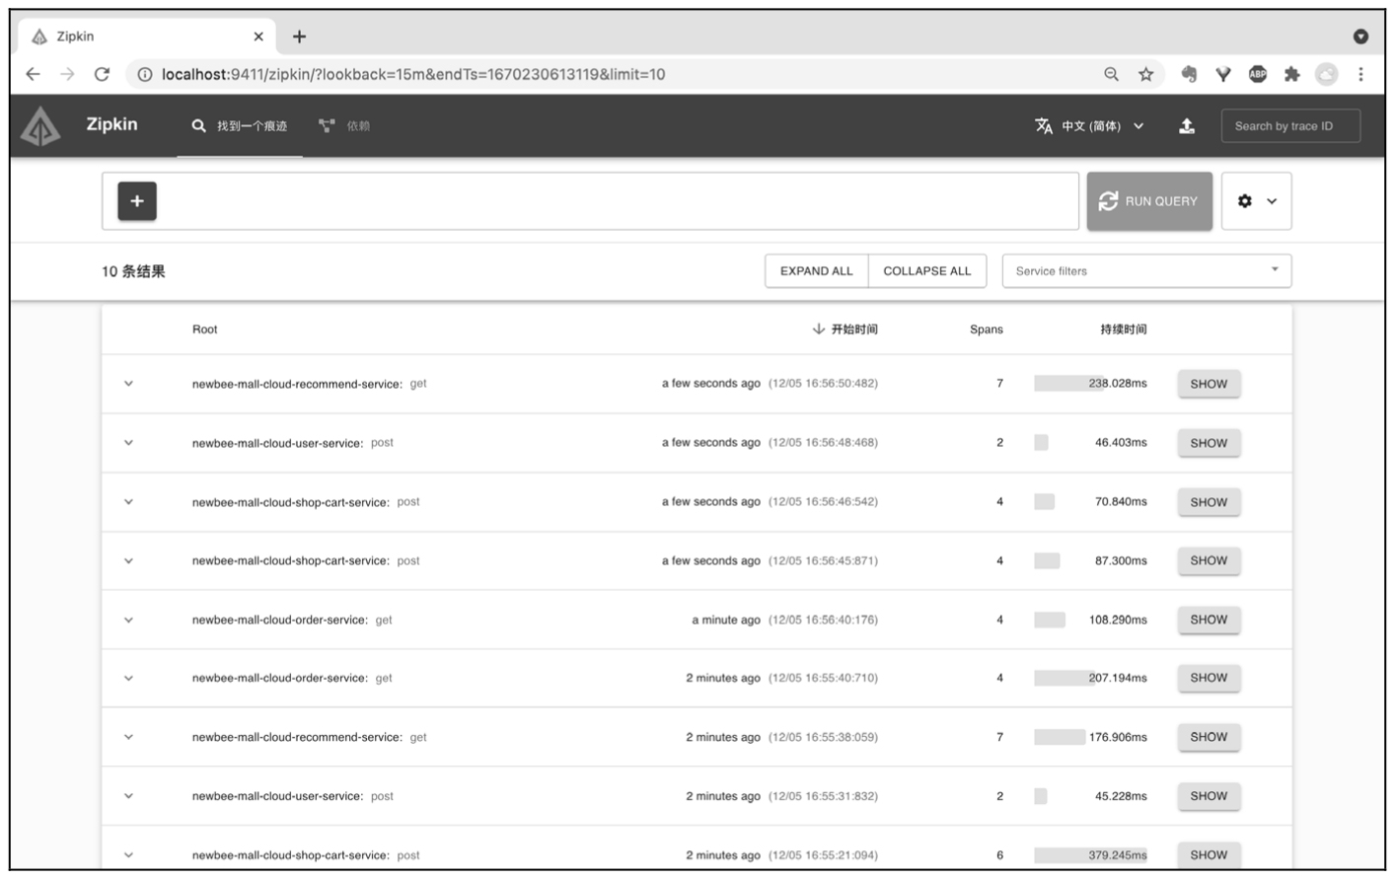This screenshot has width=1395, height=879.
Task: Reload the page
Action: pos(102,74)
